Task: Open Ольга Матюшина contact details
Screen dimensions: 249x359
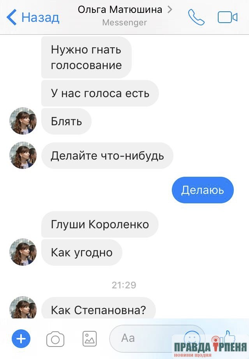Action: click(120, 10)
